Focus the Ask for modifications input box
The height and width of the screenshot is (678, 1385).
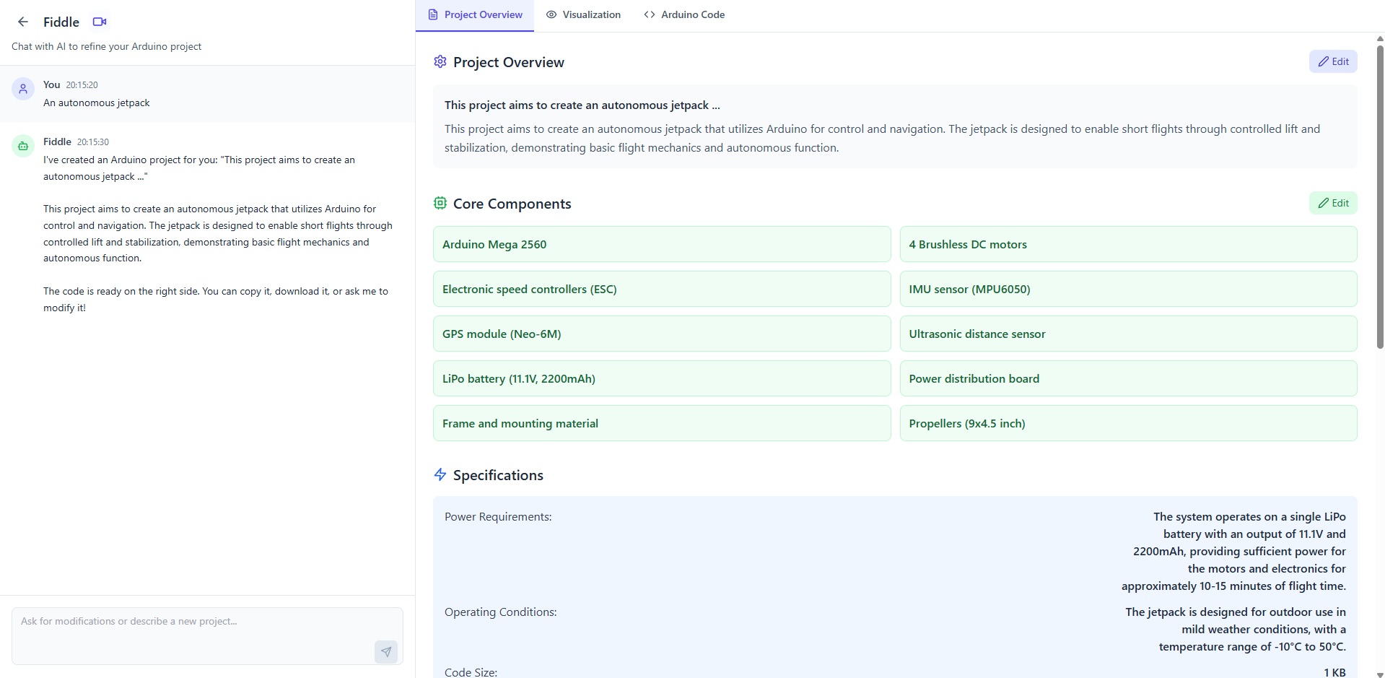click(x=207, y=635)
